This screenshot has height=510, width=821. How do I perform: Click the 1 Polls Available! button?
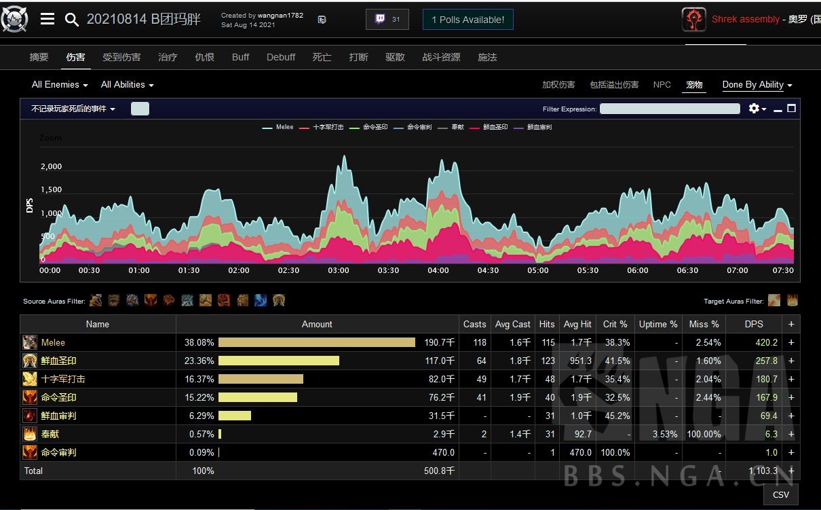point(468,20)
